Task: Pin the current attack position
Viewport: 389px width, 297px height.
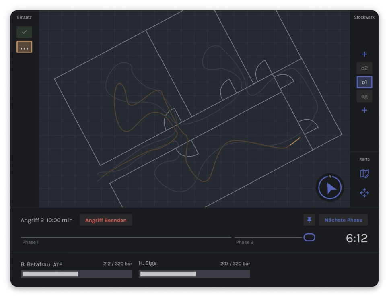Action: point(309,220)
